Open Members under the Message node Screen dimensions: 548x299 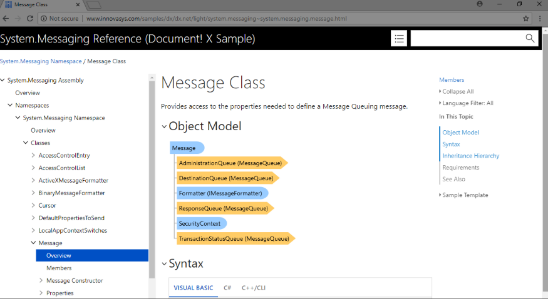click(59, 268)
